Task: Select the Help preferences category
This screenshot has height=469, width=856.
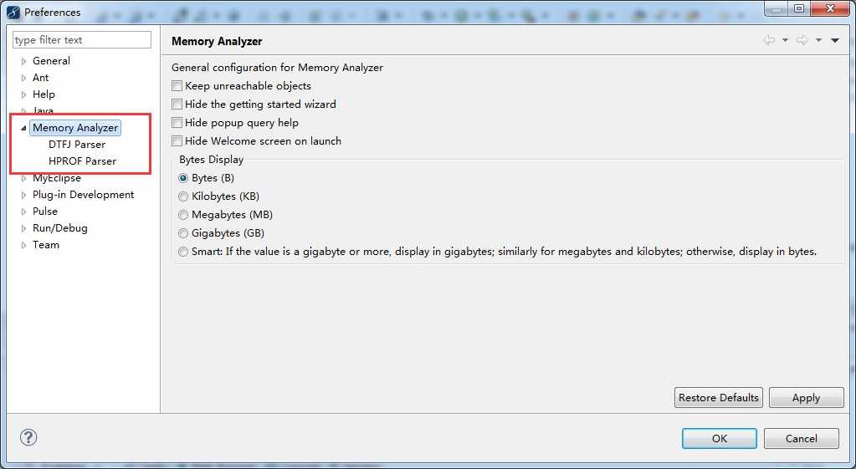Action: point(44,94)
